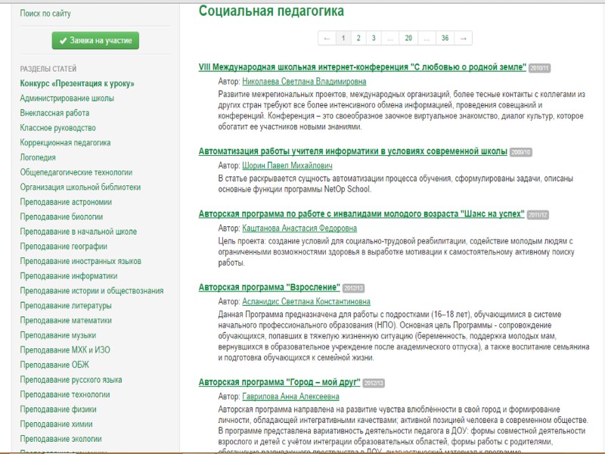
Task: Open article Авторская программа "Взросление"
Action: 269,288
